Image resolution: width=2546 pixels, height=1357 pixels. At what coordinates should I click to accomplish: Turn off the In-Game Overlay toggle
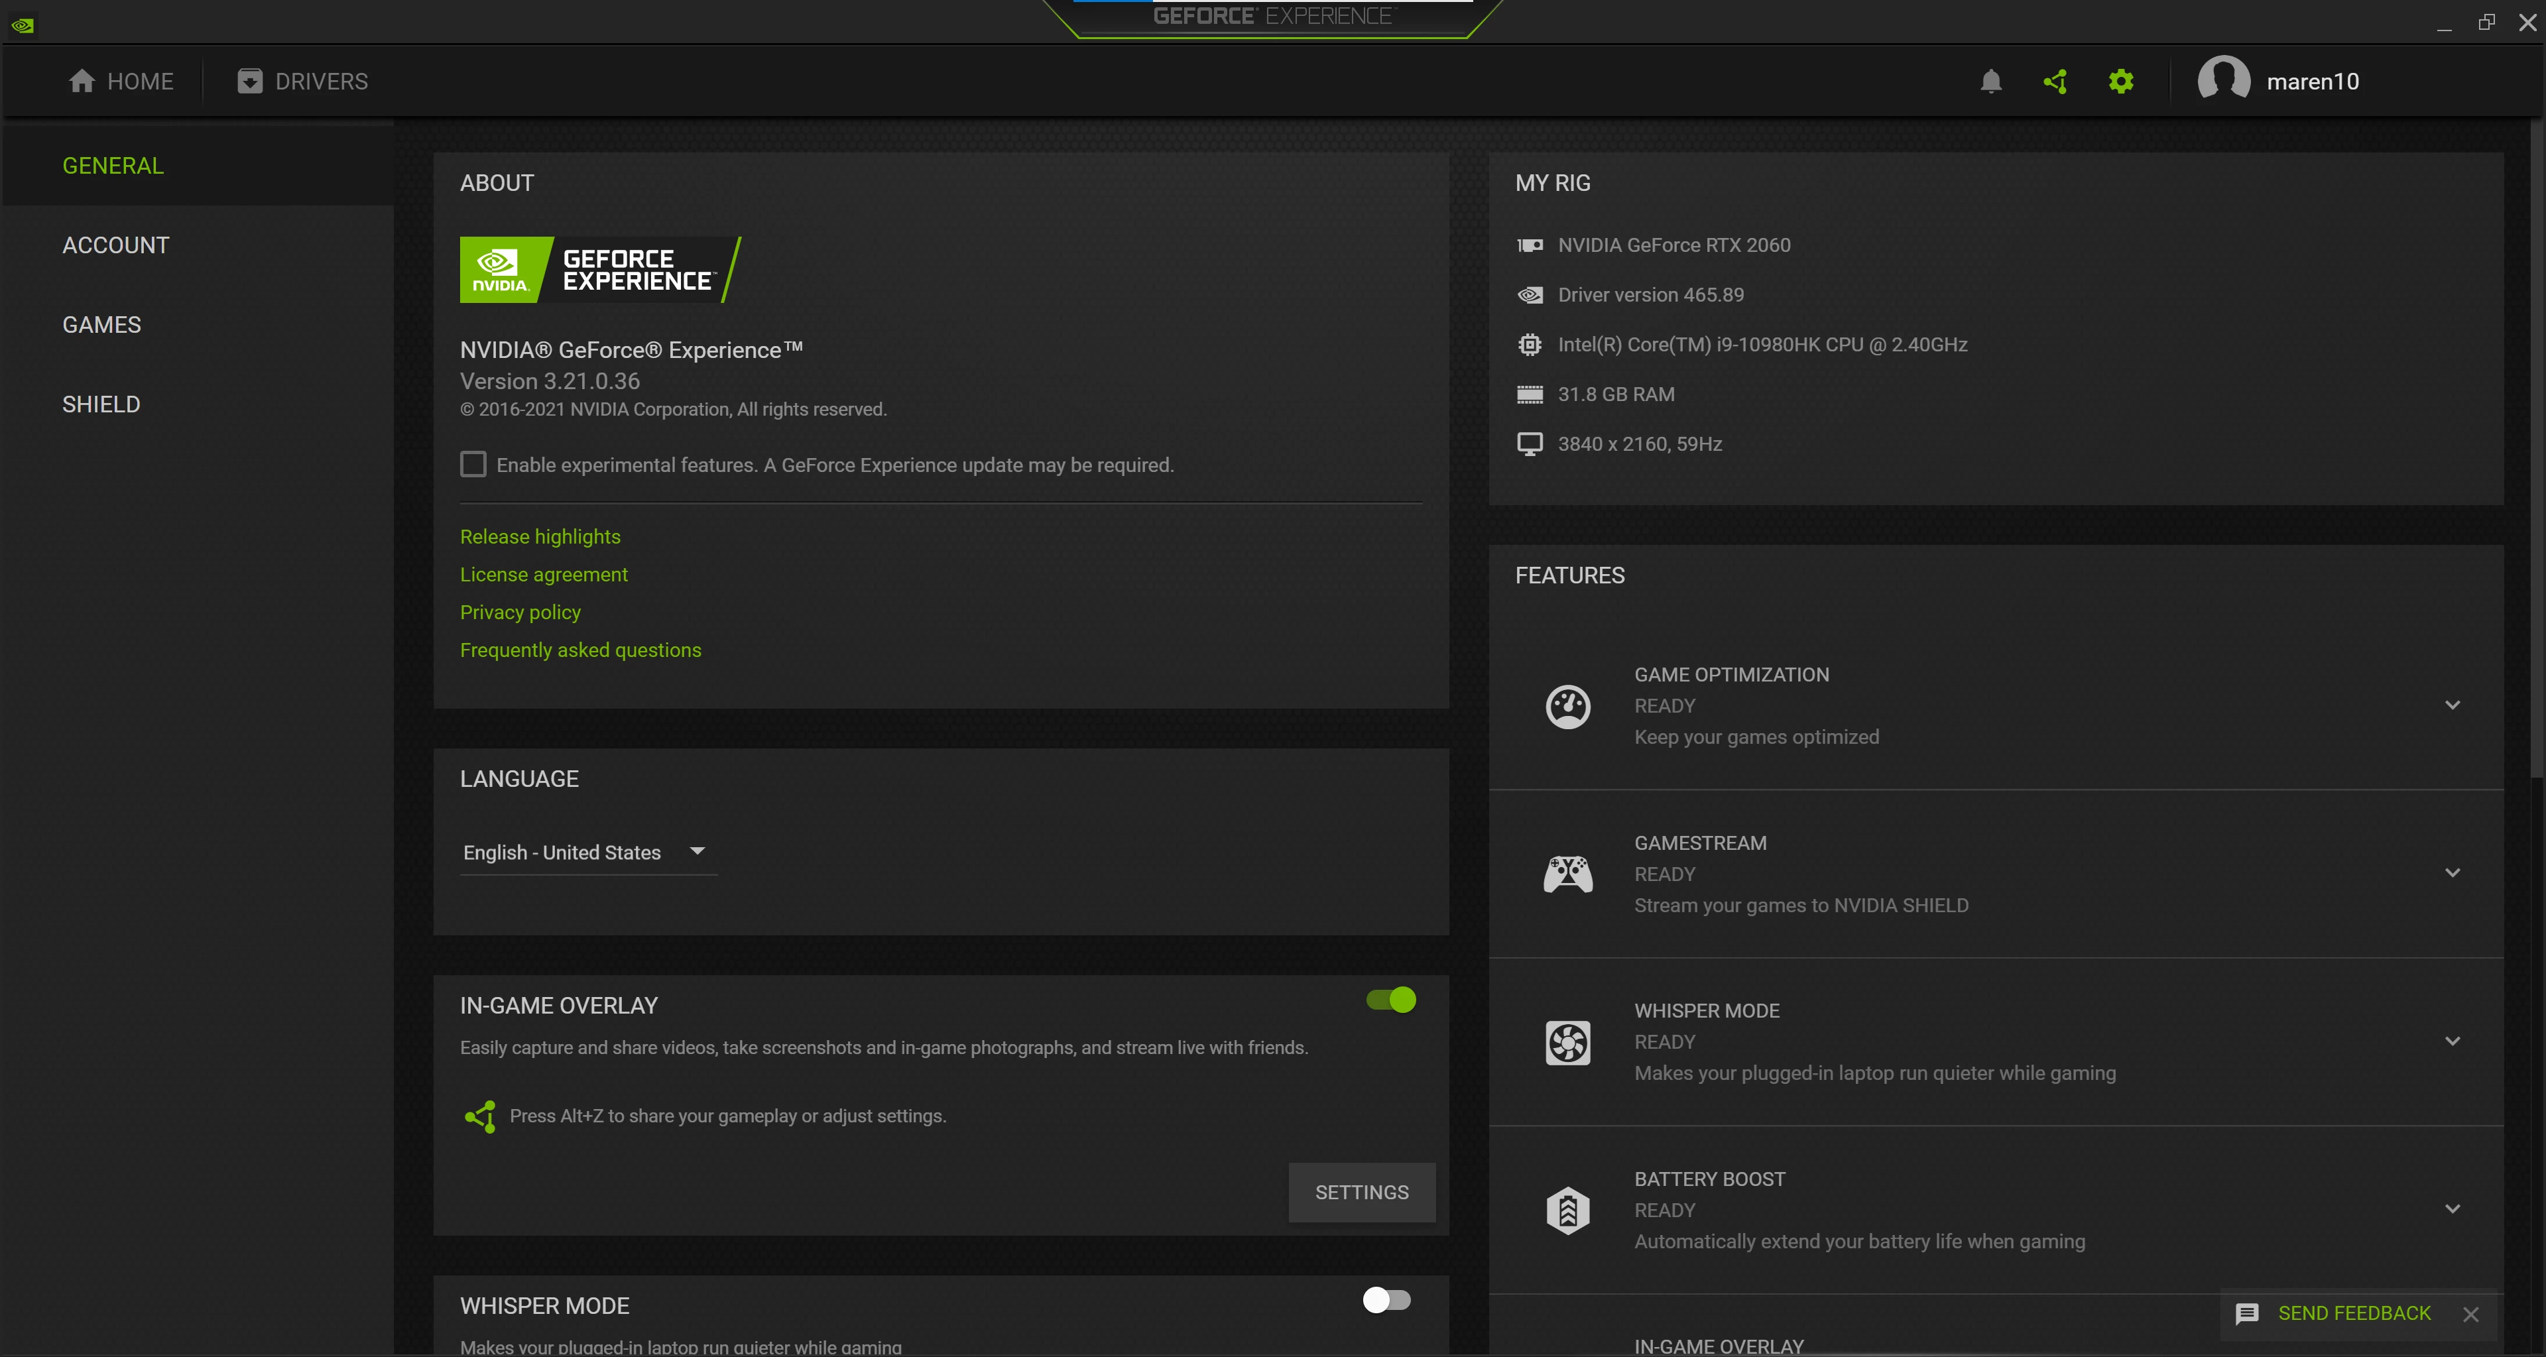(x=1392, y=1000)
